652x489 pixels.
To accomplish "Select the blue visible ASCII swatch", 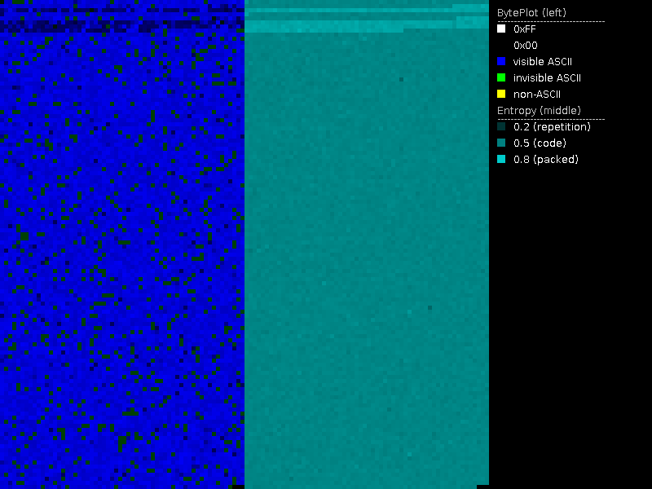I will [501, 61].
